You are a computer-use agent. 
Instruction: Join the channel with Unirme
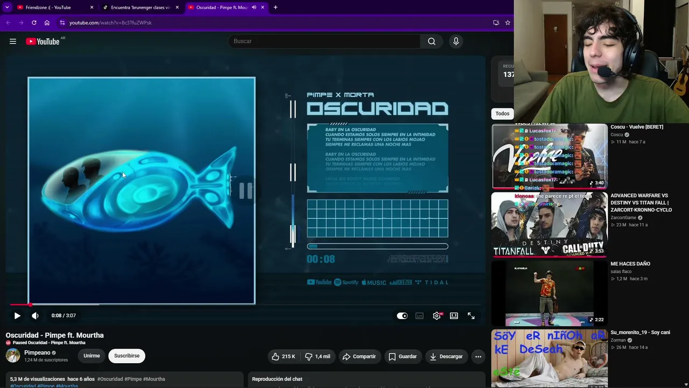pos(92,356)
